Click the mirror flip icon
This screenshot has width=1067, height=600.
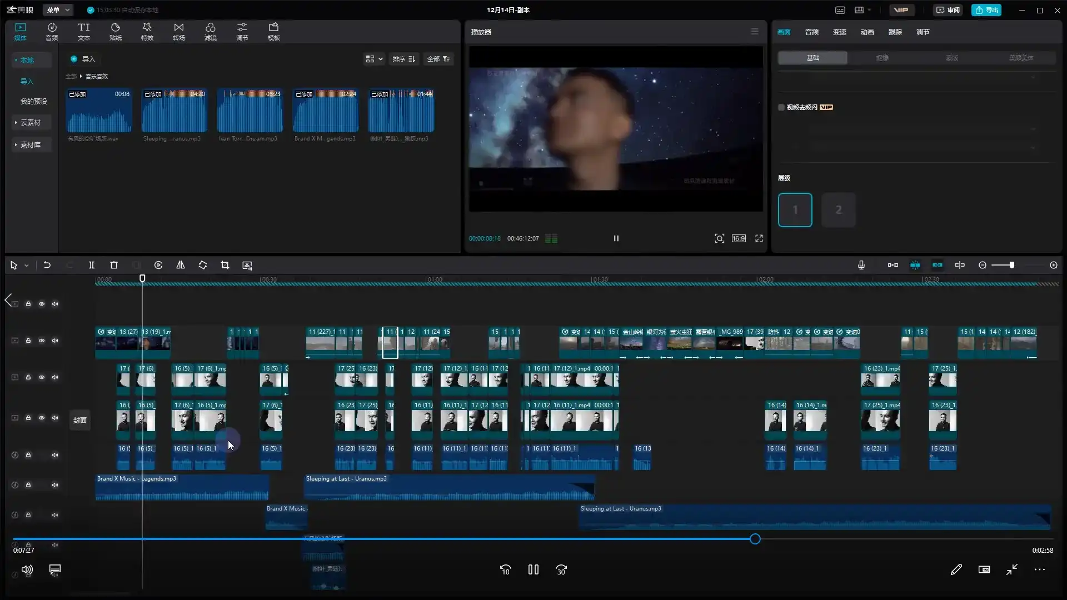[181, 266]
